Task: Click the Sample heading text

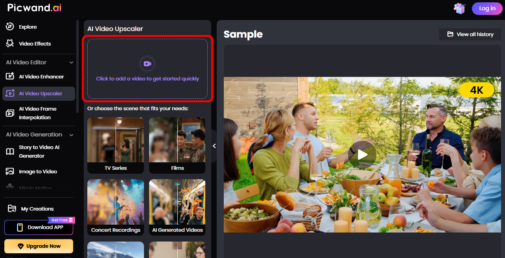Action: 243,35
